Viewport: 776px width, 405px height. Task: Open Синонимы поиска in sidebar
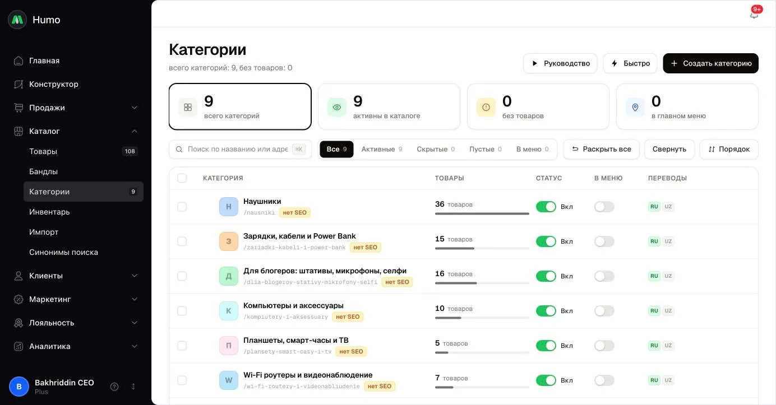point(84,252)
